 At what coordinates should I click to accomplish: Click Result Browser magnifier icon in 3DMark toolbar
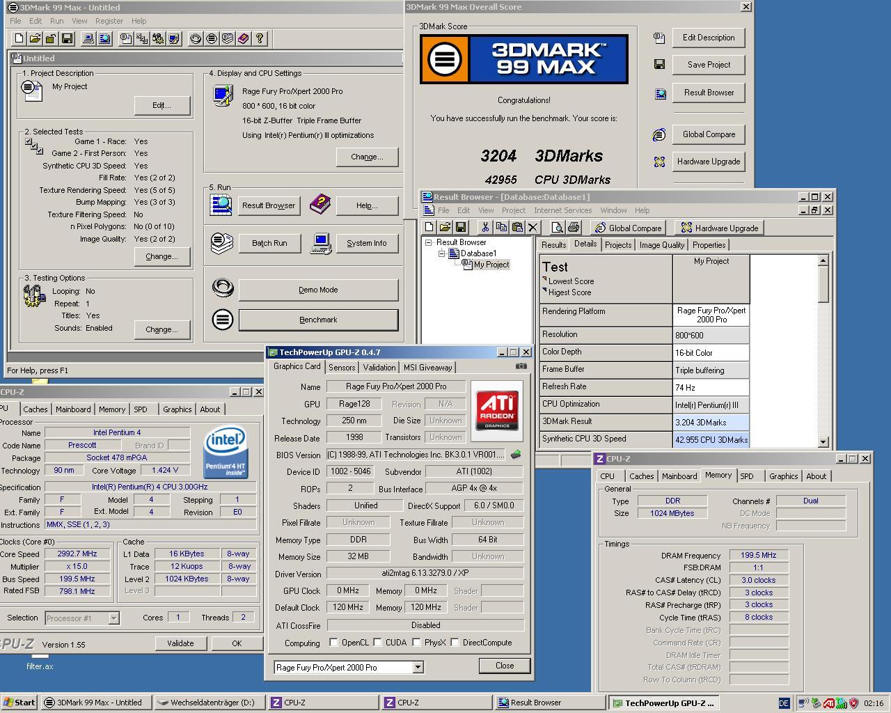(104, 39)
